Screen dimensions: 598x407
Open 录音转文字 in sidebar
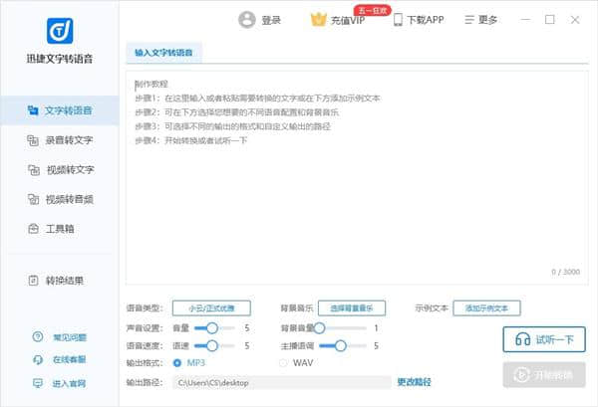pos(60,140)
